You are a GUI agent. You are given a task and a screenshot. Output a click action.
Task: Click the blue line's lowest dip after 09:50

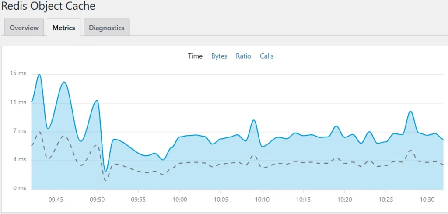(x=105, y=171)
